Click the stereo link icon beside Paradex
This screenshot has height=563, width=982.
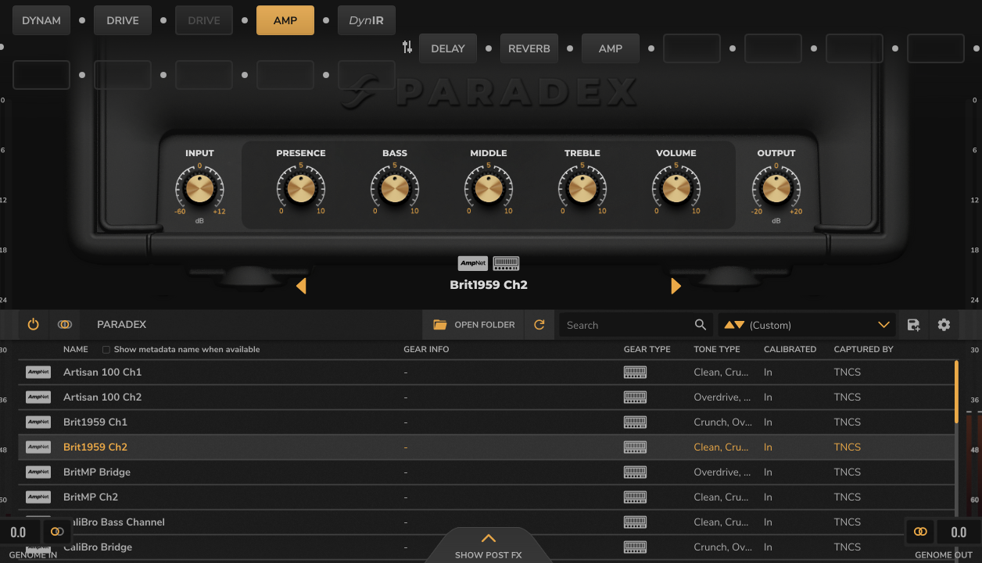[65, 325]
